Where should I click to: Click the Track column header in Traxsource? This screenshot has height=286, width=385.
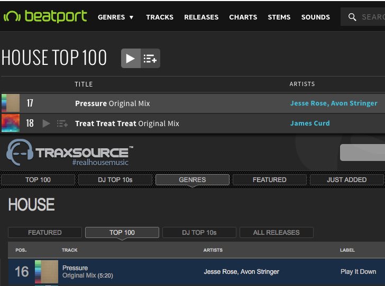(69, 250)
